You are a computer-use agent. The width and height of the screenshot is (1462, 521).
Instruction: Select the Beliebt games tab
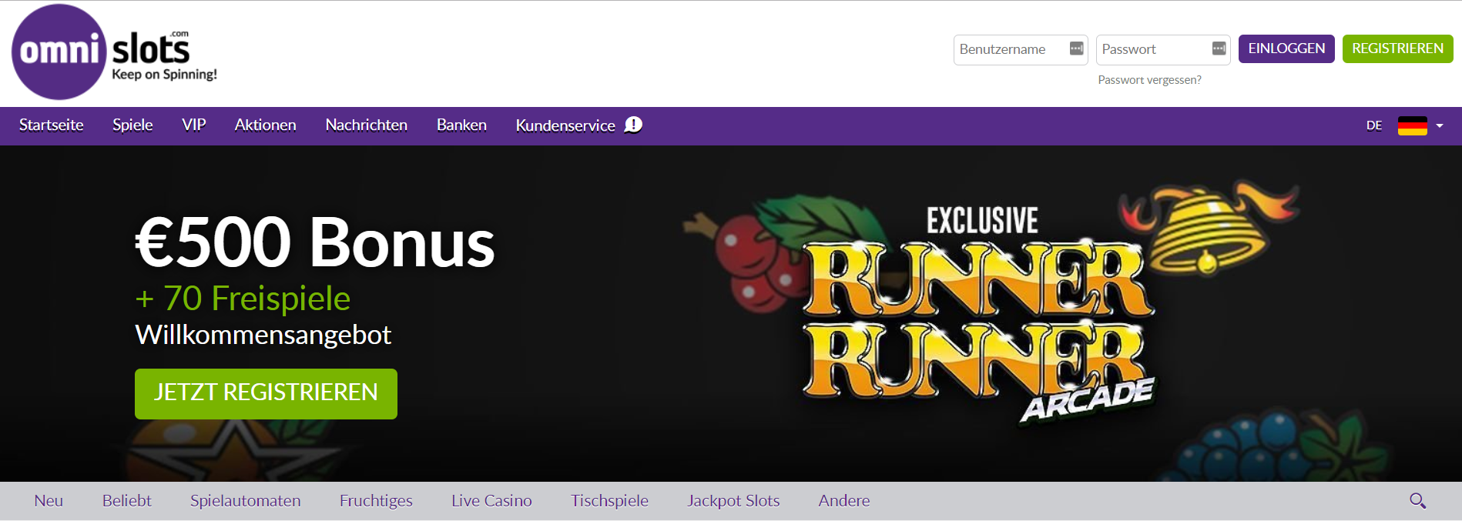[127, 501]
